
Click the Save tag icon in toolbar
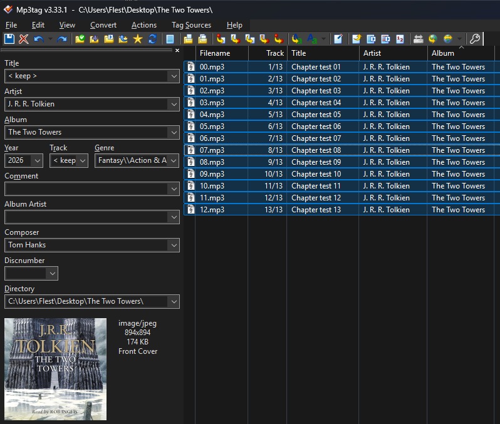(x=9, y=39)
